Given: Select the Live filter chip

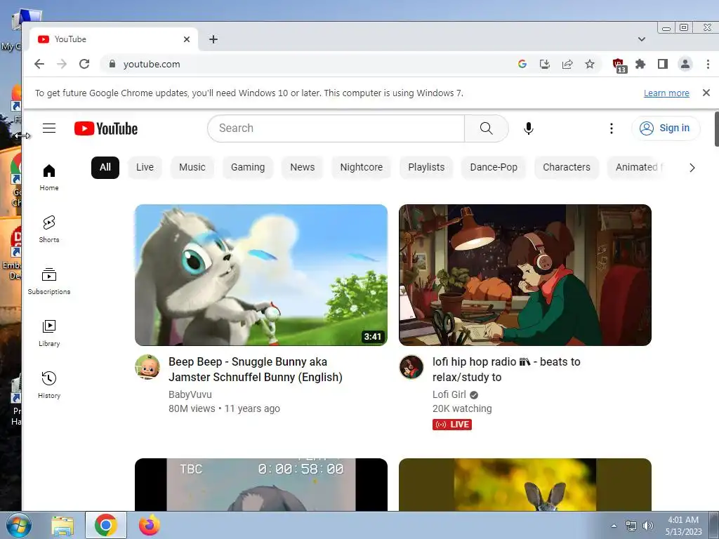Looking at the screenshot, I should (145, 167).
